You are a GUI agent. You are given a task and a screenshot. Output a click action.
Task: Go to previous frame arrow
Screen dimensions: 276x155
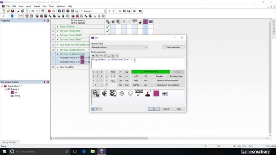109,11
